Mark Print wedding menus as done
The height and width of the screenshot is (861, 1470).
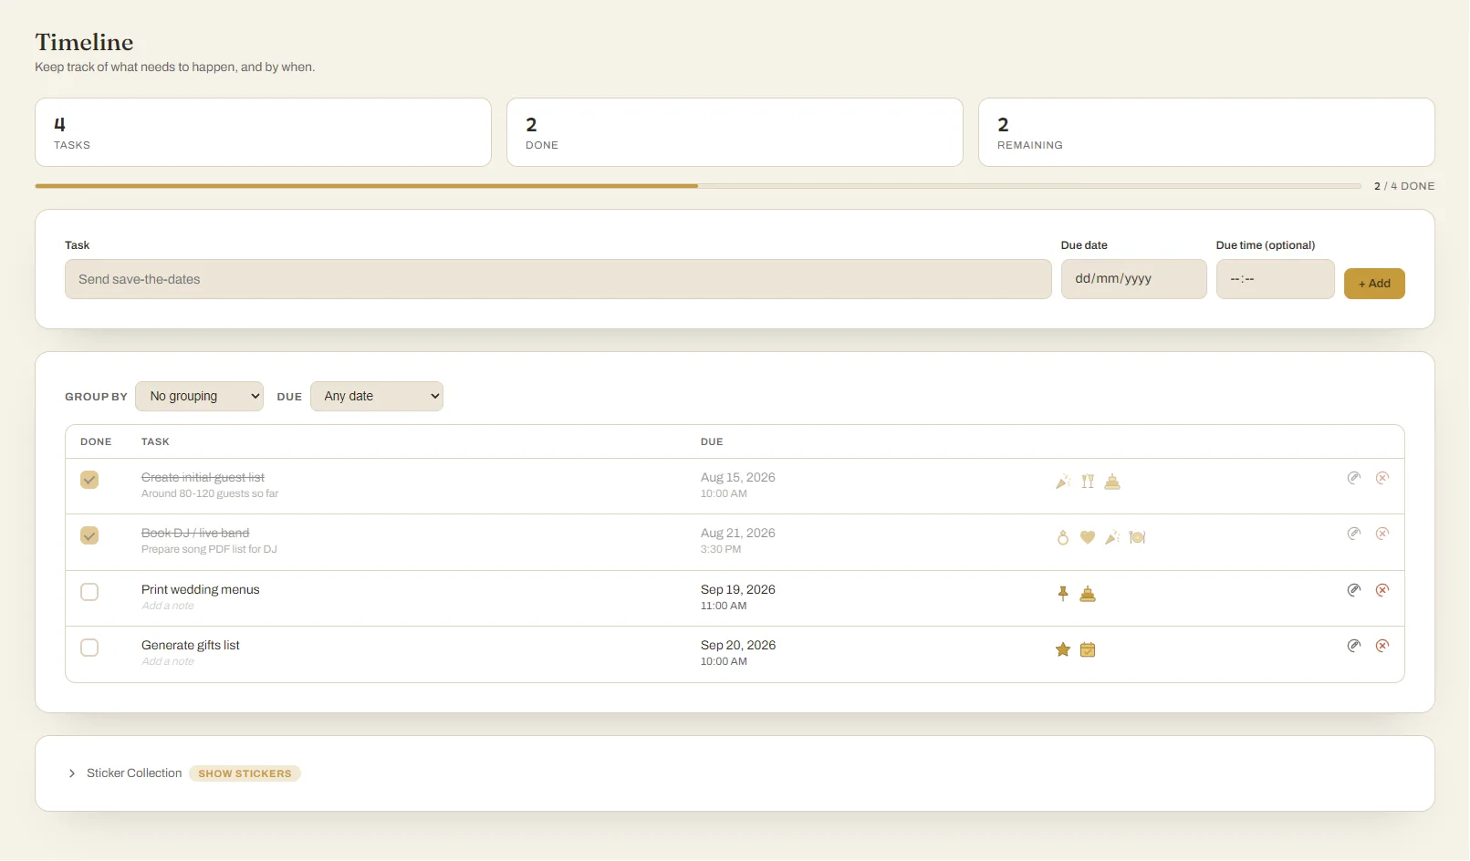(x=89, y=592)
